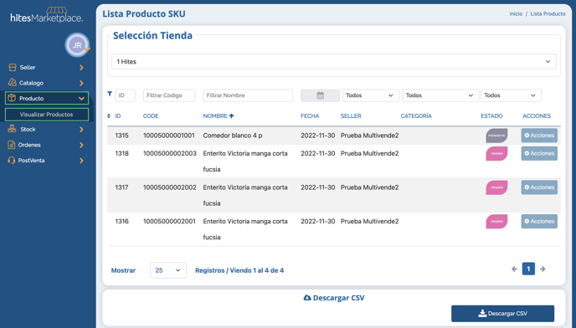Open the Seller menu item
576x328 pixels.
coord(28,67)
